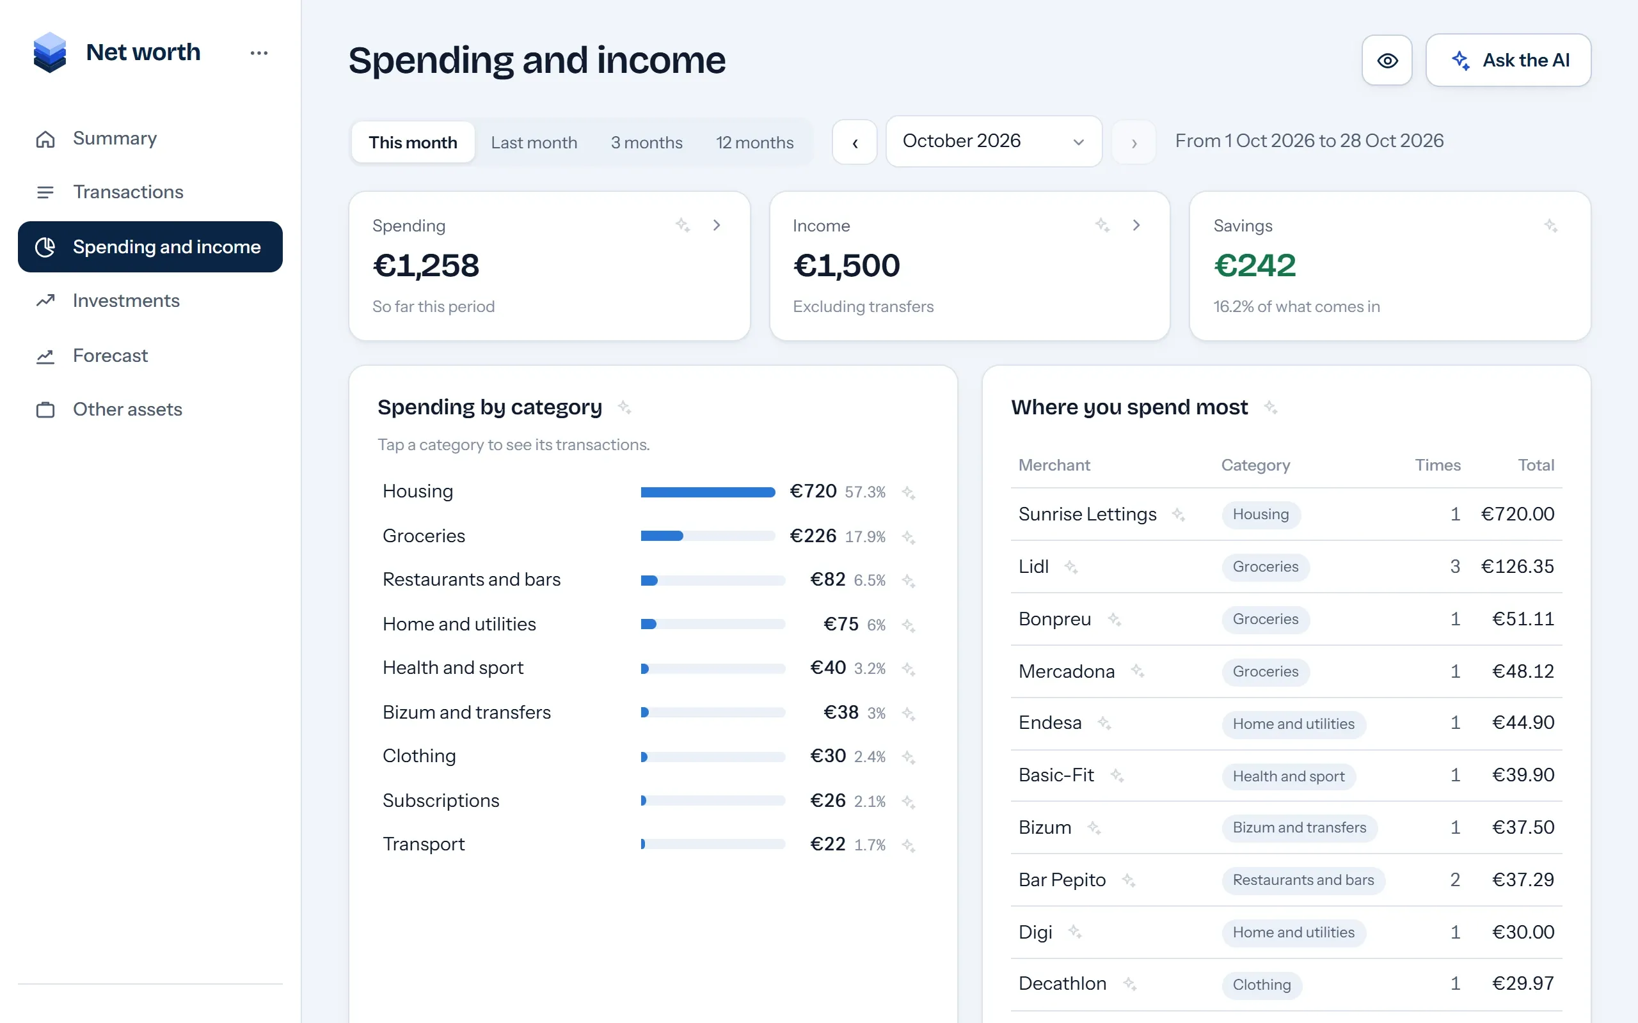Switch to the 3 months tab

click(x=646, y=142)
